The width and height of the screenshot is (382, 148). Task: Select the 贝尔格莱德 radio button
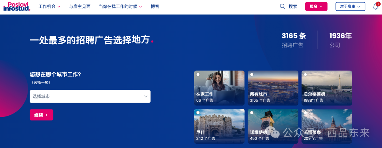(x=305, y=74)
